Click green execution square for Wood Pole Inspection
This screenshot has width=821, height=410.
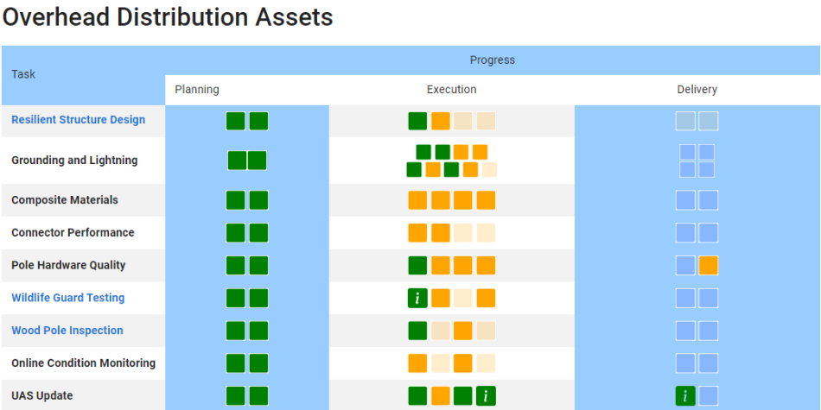tap(417, 331)
